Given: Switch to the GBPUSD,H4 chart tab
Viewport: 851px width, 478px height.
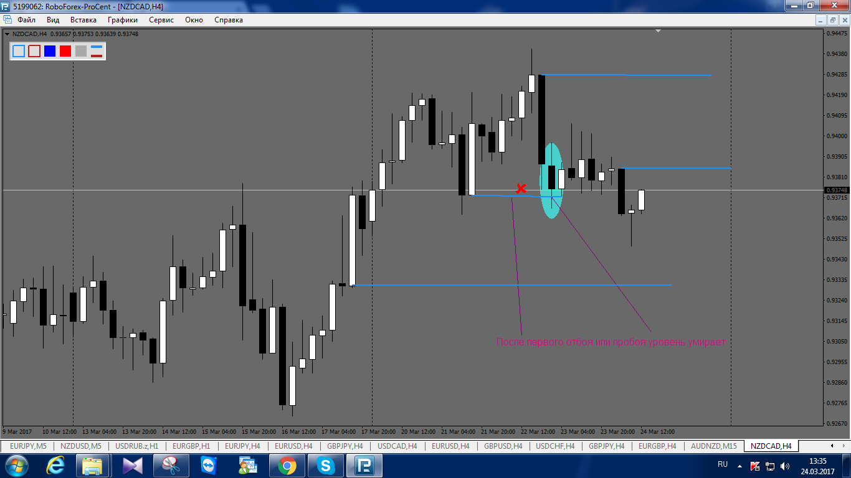Looking at the screenshot, I should coord(504,446).
